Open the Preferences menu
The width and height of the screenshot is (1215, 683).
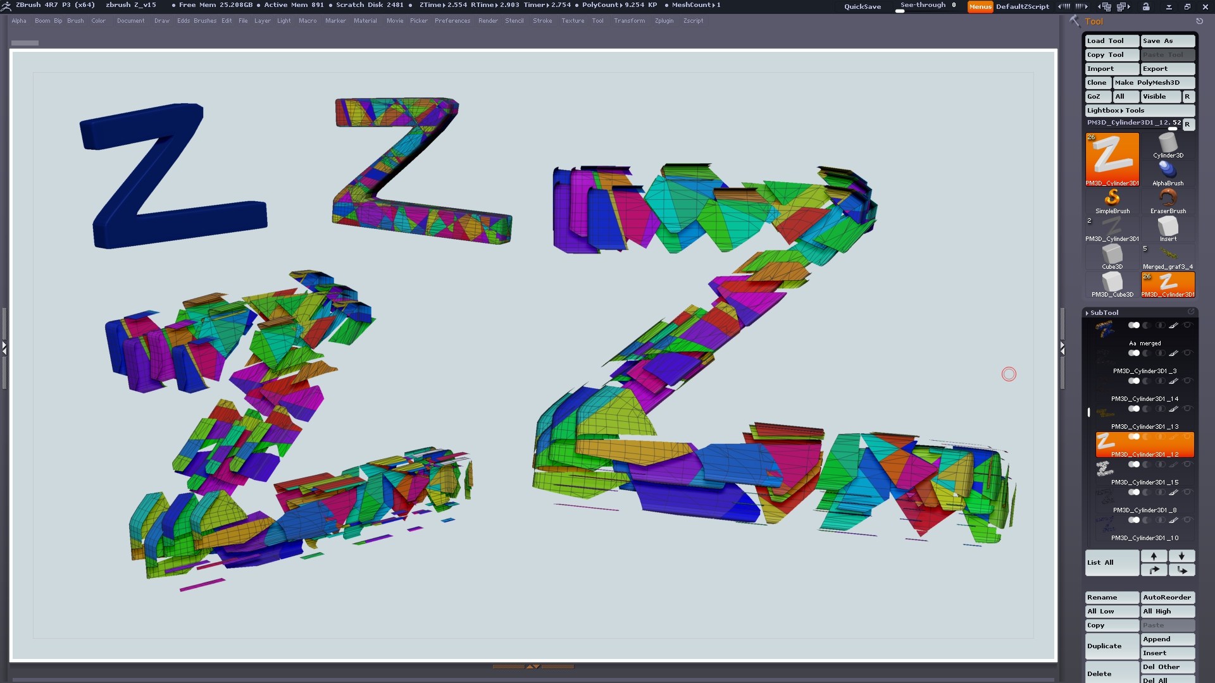(452, 21)
